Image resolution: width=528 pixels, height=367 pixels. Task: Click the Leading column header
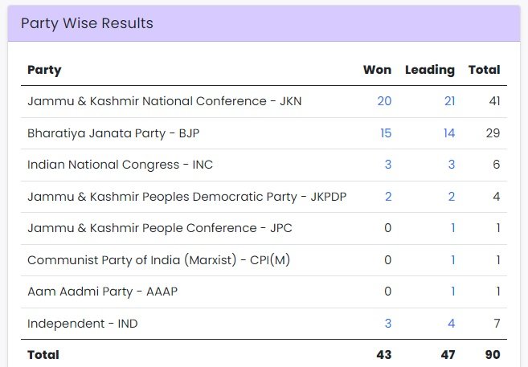pyautogui.click(x=430, y=70)
